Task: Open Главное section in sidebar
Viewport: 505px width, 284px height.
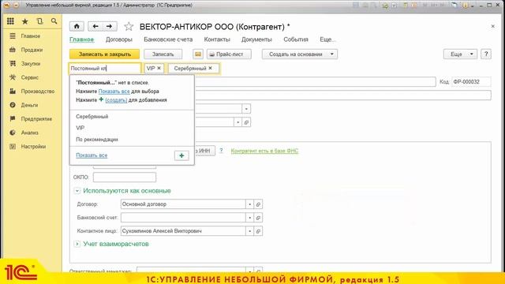Action: pos(31,36)
